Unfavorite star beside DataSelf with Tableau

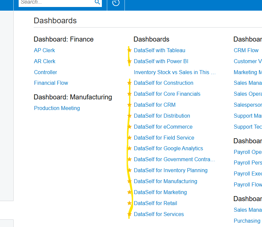(130, 50)
